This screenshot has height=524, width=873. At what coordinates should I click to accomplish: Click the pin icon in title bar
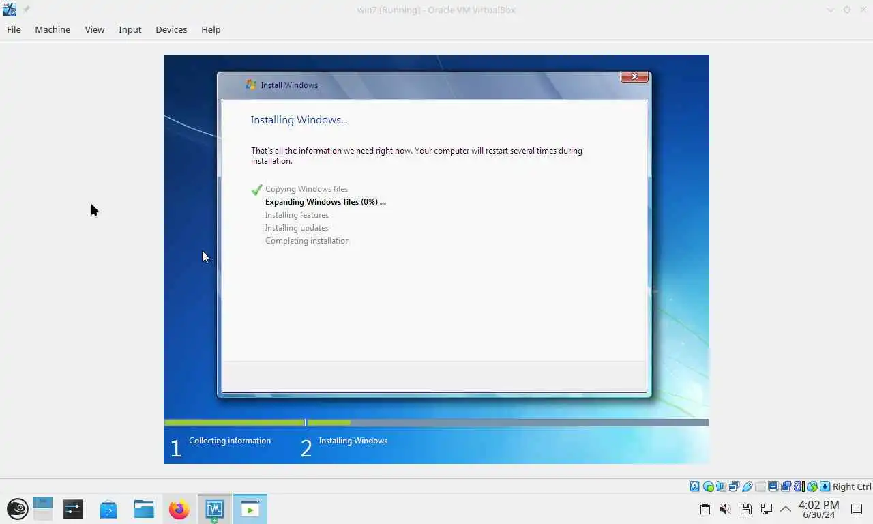click(27, 10)
